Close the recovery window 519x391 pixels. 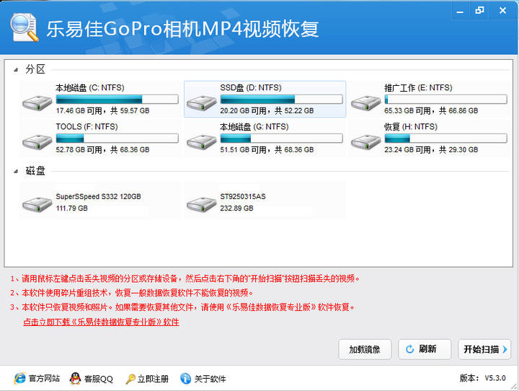point(502,11)
